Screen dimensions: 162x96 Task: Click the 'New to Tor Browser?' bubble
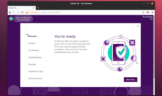pos(23,19)
